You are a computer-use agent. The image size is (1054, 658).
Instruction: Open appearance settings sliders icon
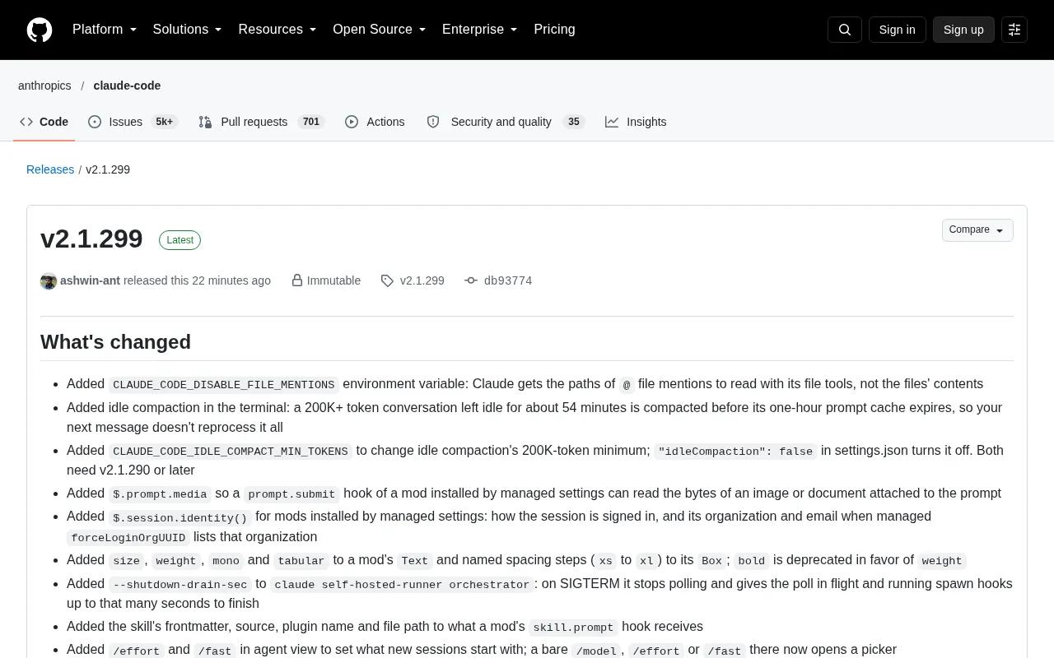pos(1014,30)
